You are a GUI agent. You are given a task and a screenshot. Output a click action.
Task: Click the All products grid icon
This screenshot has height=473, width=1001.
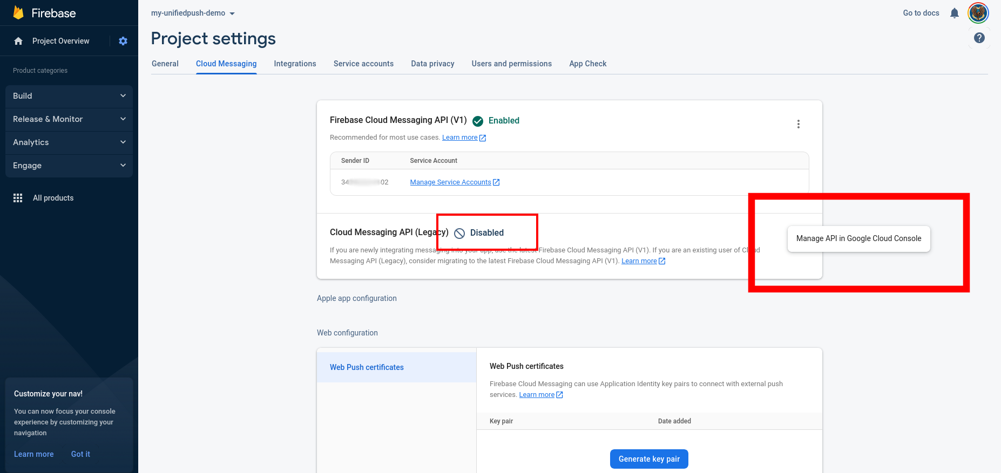coord(18,198)
